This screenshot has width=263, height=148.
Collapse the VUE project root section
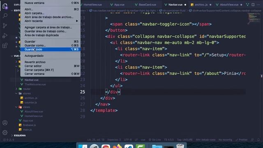(12, 56)
